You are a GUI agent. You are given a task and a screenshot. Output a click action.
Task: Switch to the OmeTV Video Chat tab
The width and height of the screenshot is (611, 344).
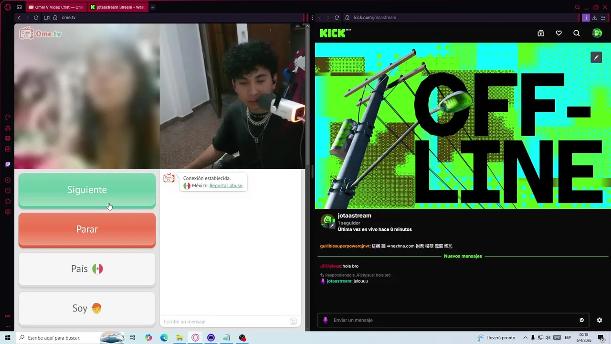click(55, 7)
